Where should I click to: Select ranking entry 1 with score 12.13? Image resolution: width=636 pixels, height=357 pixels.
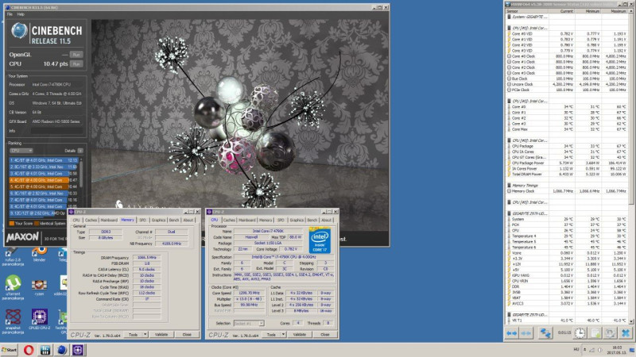(x=44, y=160)
